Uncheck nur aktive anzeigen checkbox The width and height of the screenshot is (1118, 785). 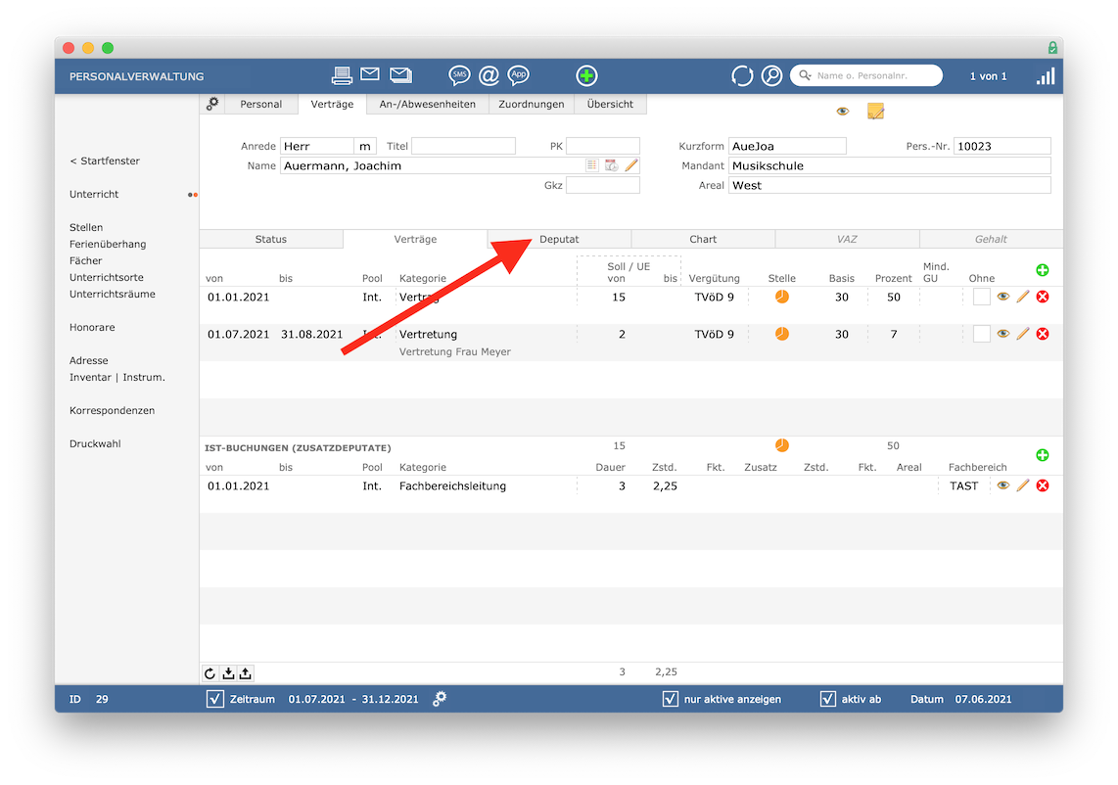[x=671, y=699]
